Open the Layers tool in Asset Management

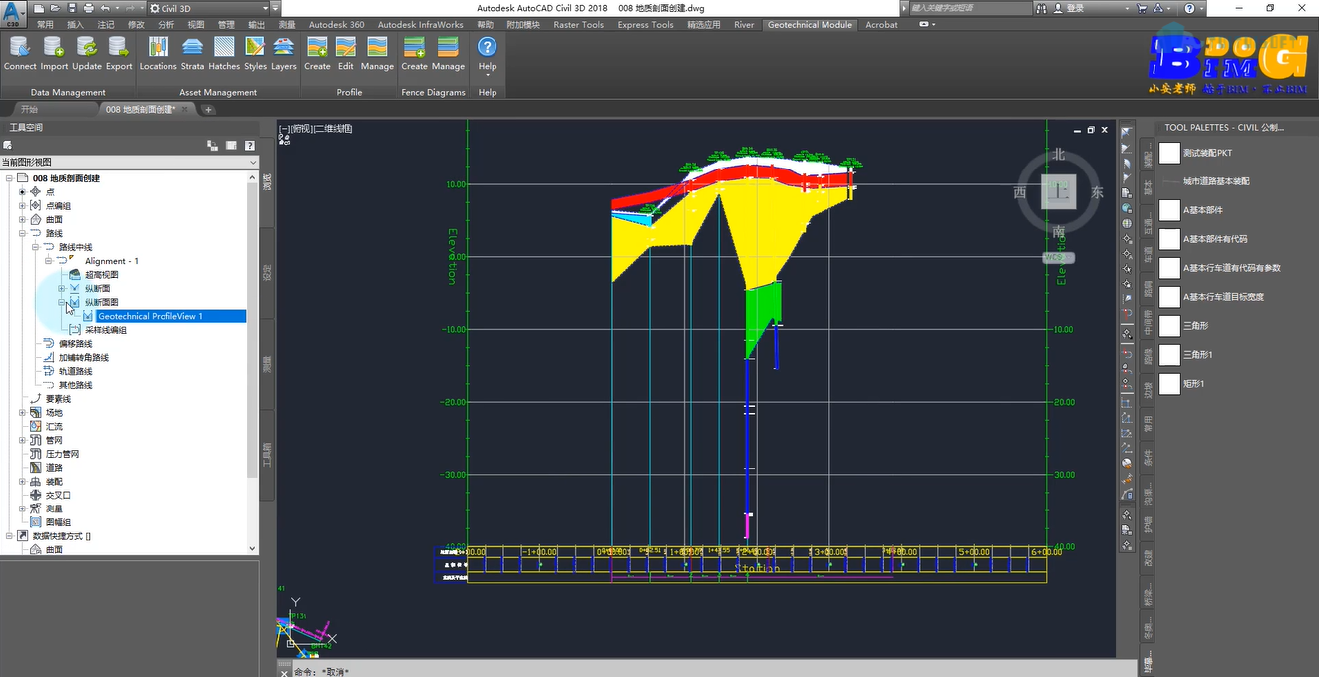tap(284, 53)
